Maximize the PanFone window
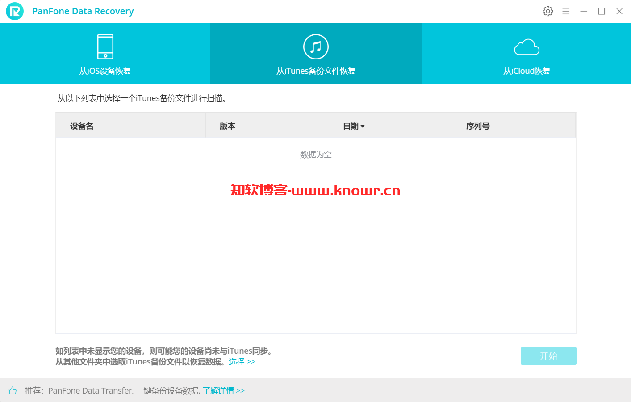 (x=602, y=11)
